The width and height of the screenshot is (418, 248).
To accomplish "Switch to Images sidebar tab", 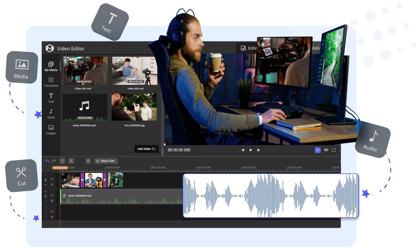I will (x=51, y=130).
